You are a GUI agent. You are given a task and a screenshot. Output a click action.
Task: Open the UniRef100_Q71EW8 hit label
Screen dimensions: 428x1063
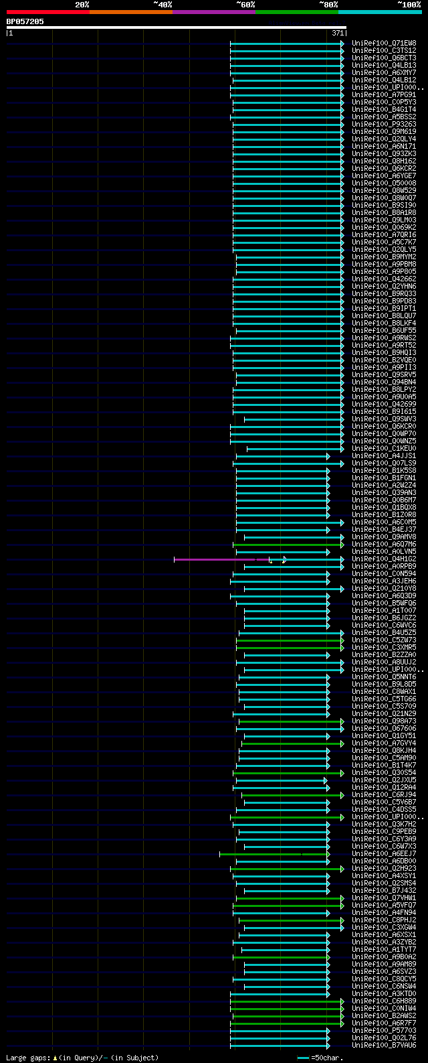[x=384, y=43]
